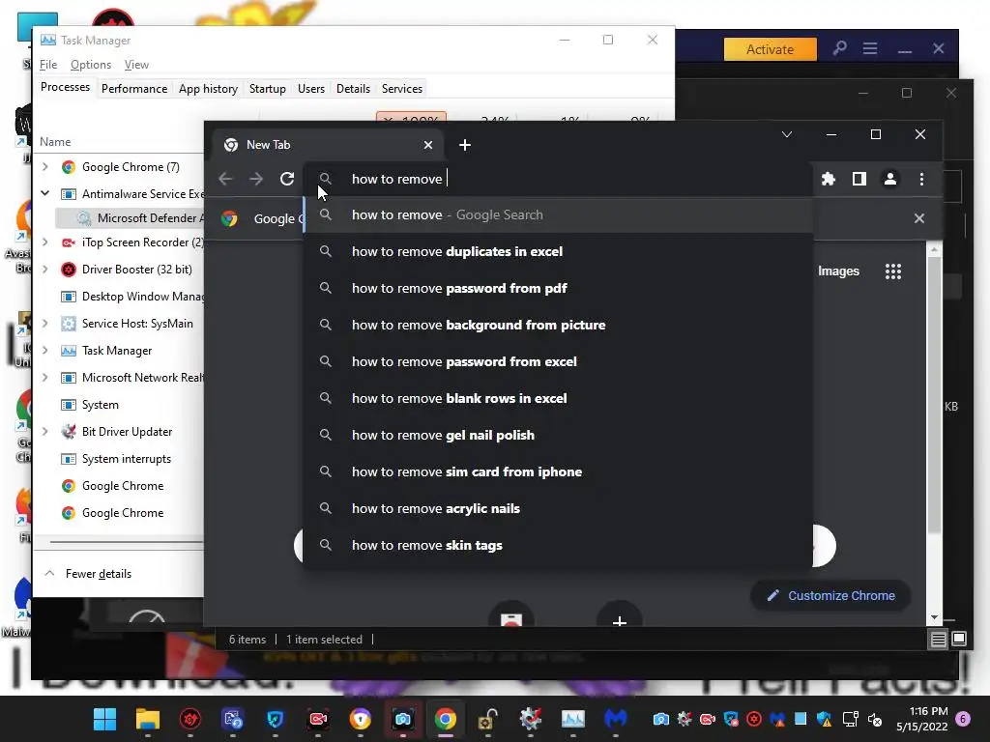Expand iTop Screen Recorder (2) process
This screenshot has height=742, width=990.
click(44, 242)
